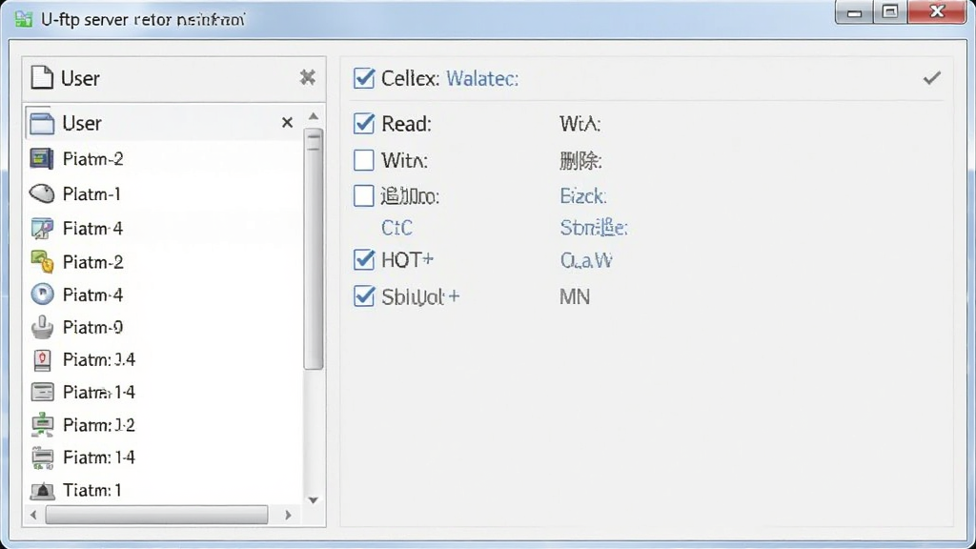The image size is (976, 549).
Task: Uncheck the SbluJol+ checkbox
Action: pos(363,296)
